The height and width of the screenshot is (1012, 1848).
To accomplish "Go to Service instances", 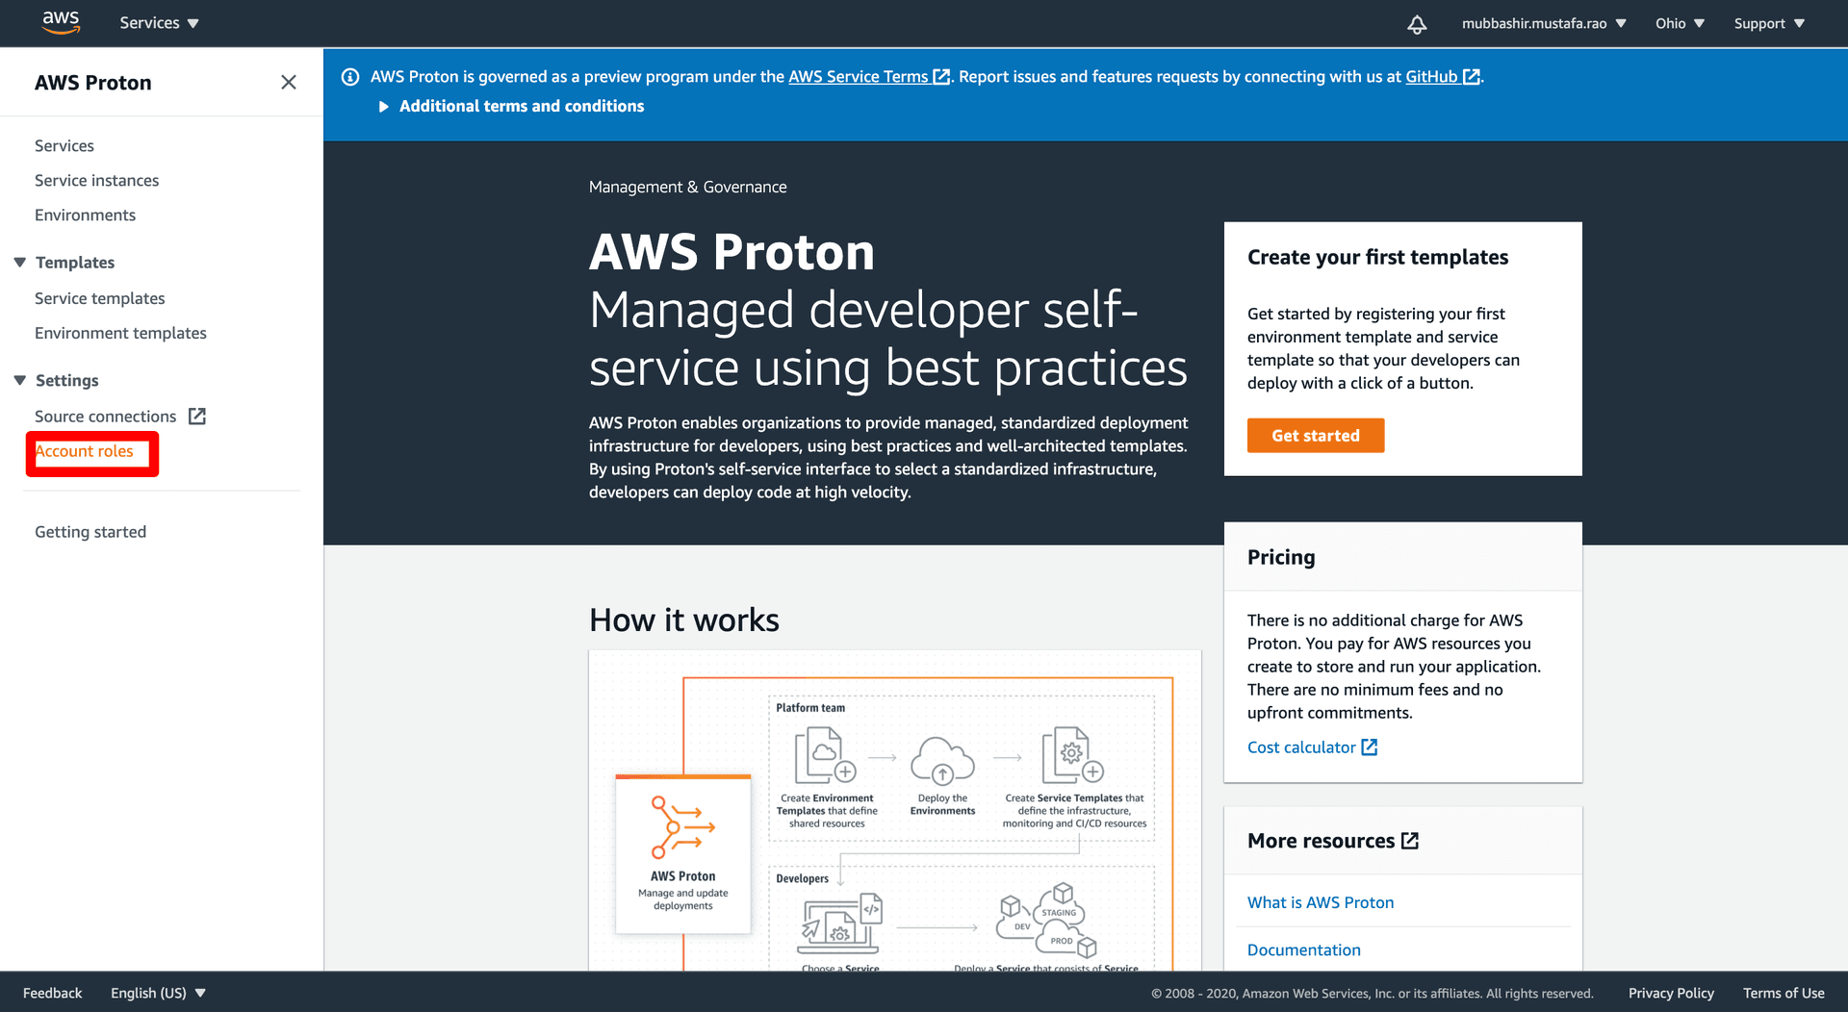I will point(96,181).
